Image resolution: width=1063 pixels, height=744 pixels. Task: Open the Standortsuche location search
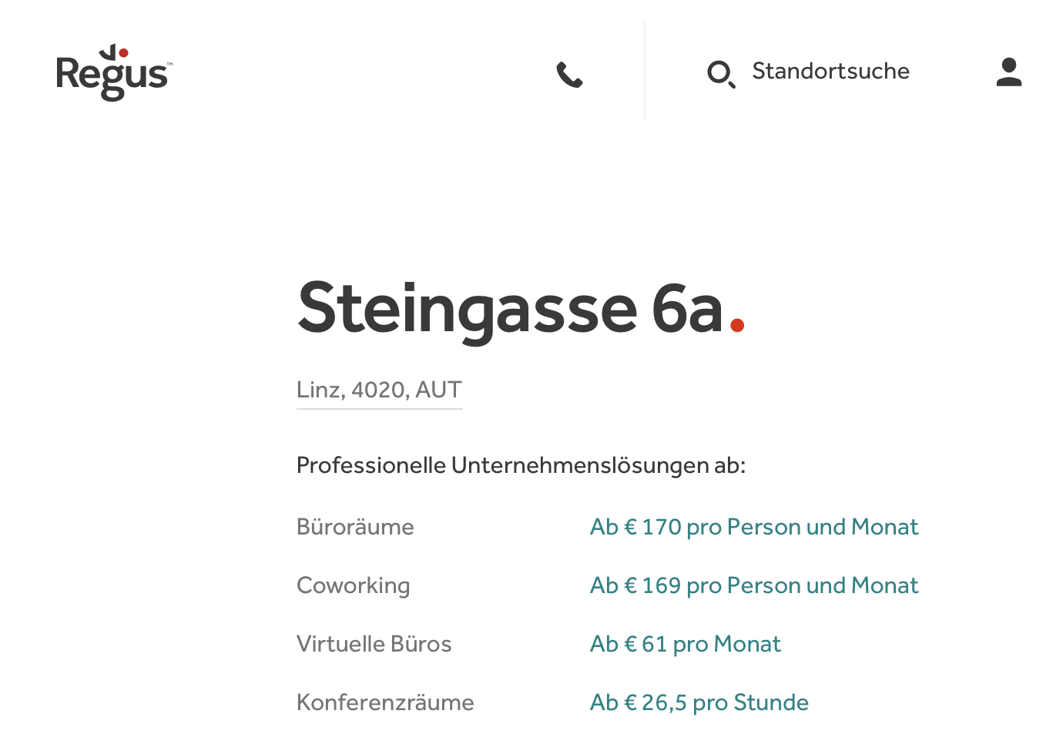coord(830,71)
